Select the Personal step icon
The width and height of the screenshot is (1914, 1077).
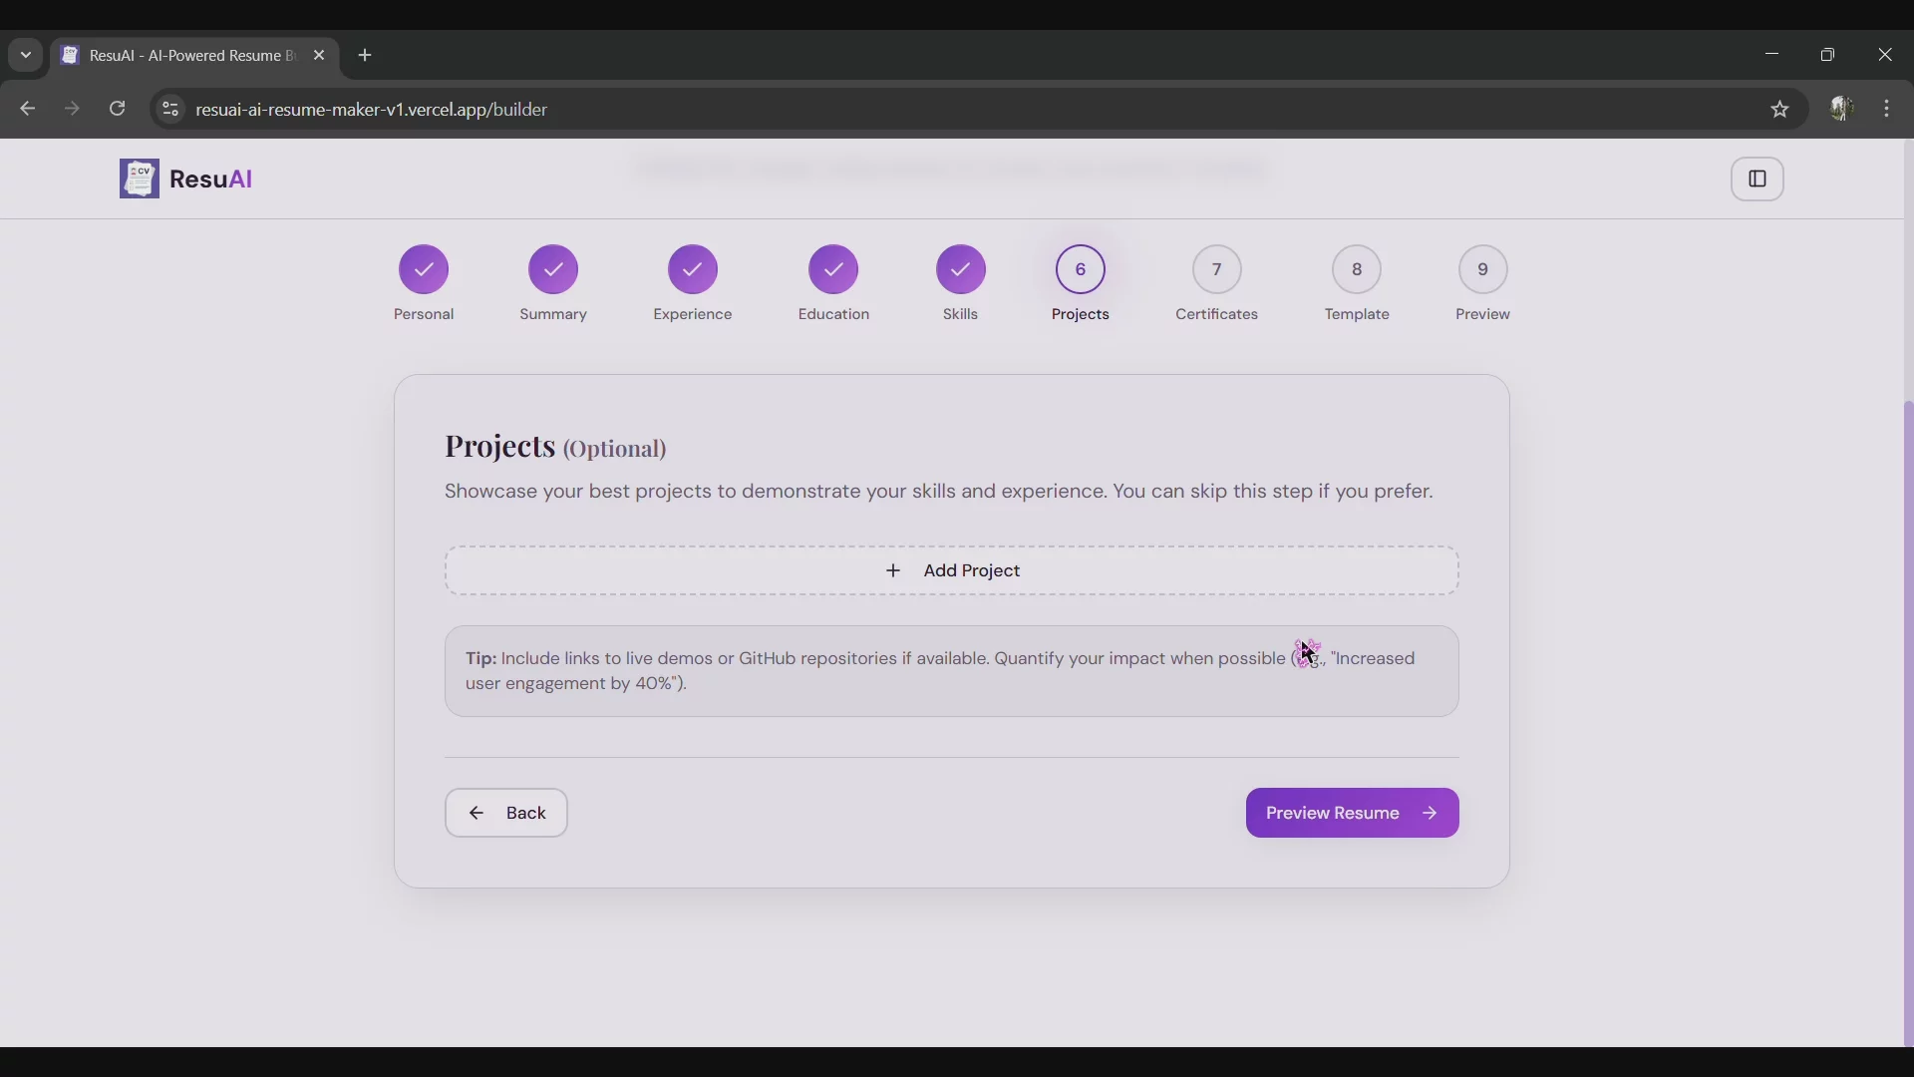[423, 269]
